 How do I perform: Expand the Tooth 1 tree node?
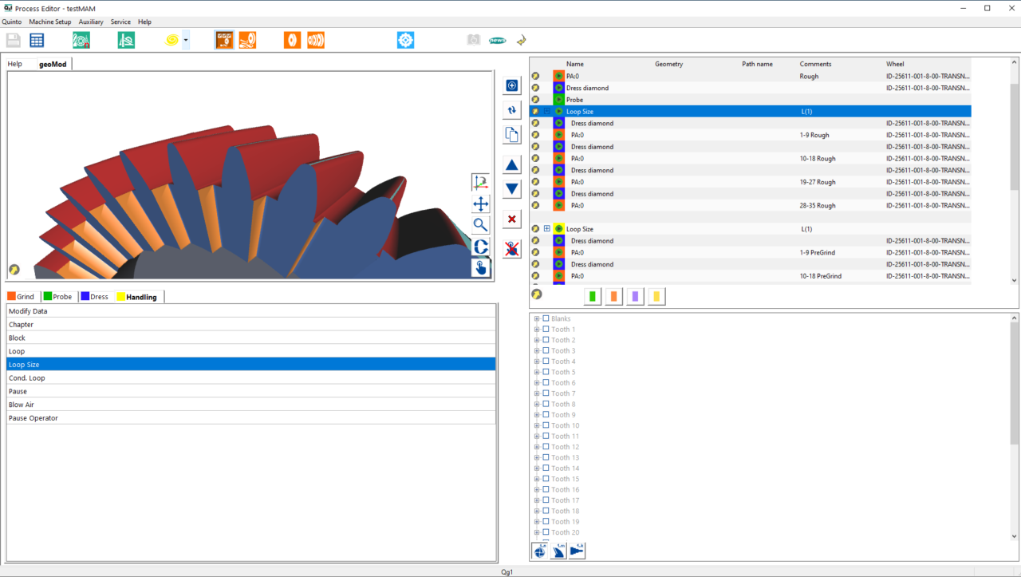(537, 330)
